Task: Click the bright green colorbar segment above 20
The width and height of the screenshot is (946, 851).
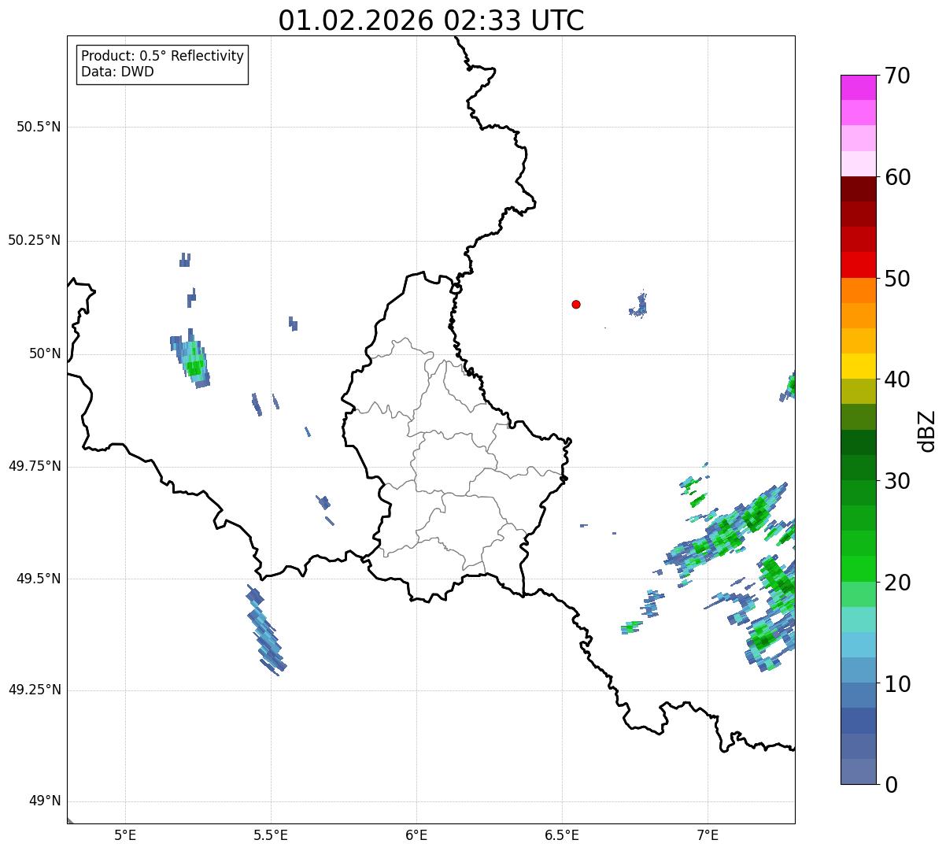Action: pyautogui.click(x=858, y=569)
